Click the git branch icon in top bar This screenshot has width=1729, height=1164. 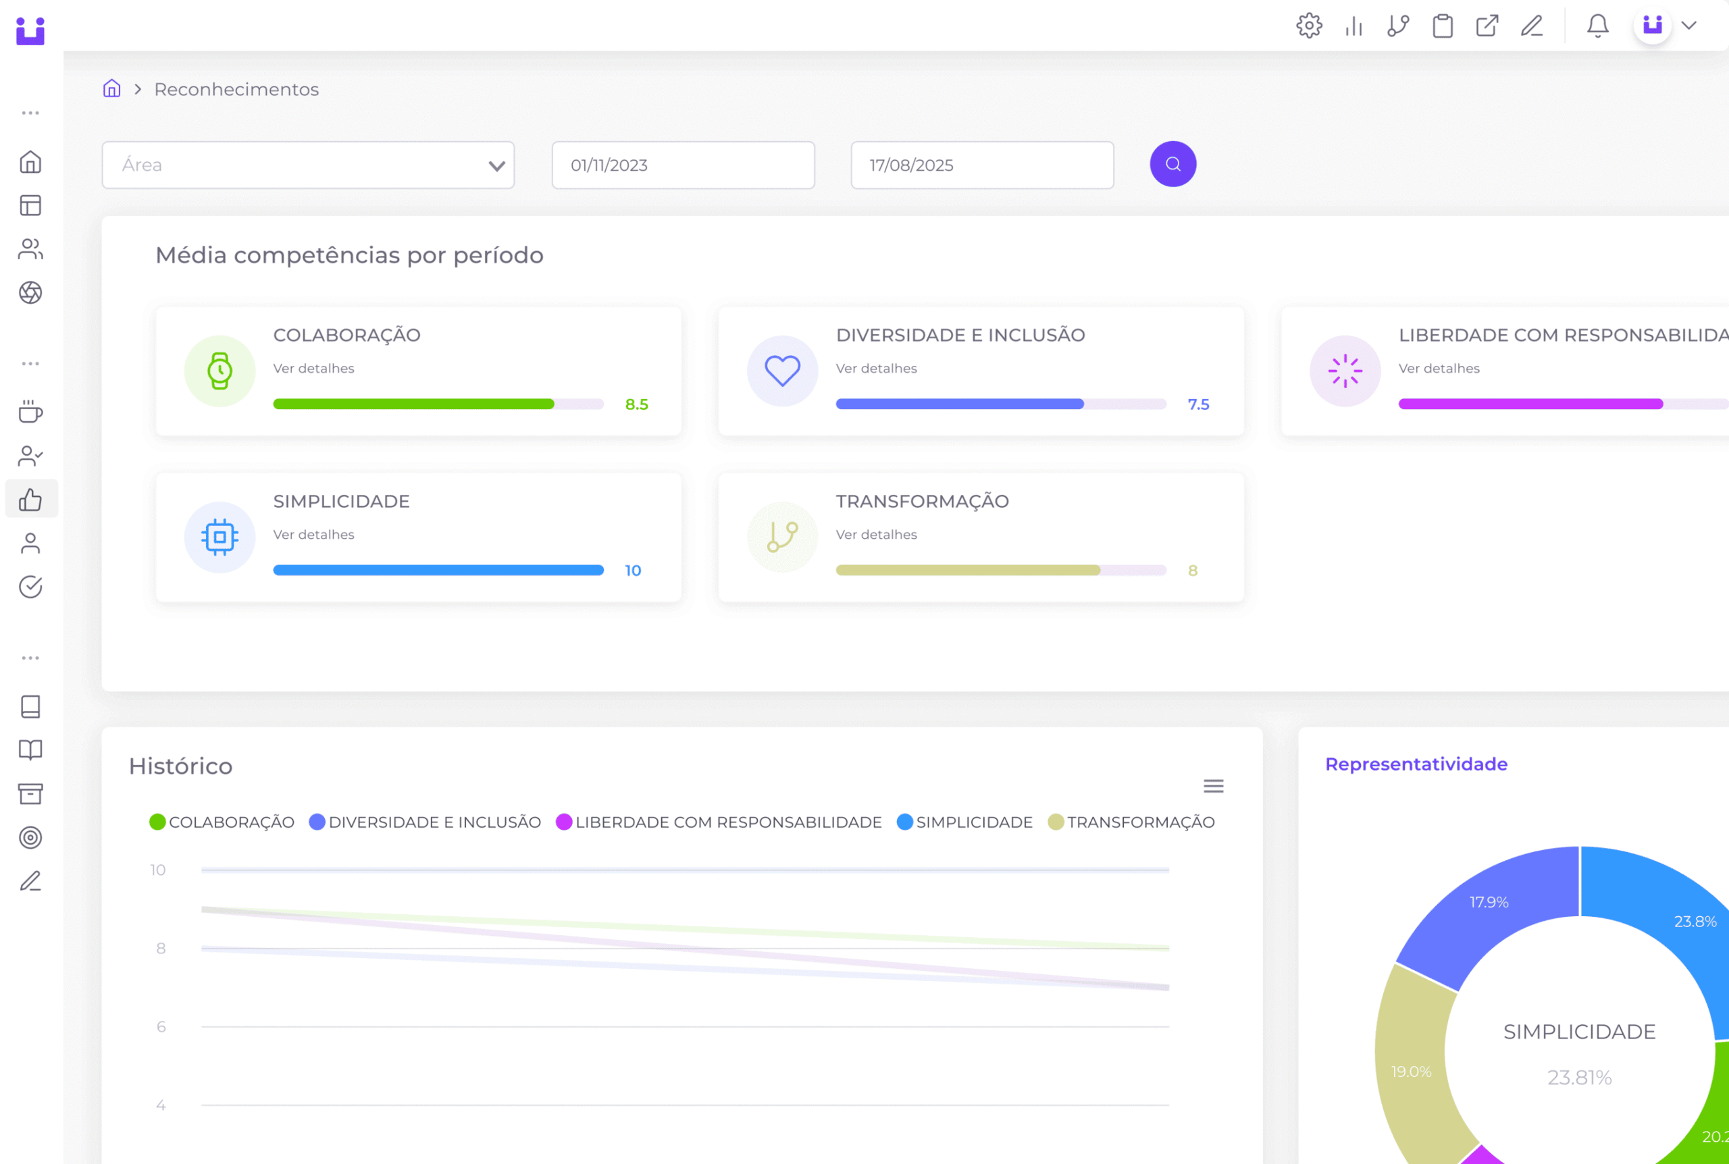tap(1398, 26)
